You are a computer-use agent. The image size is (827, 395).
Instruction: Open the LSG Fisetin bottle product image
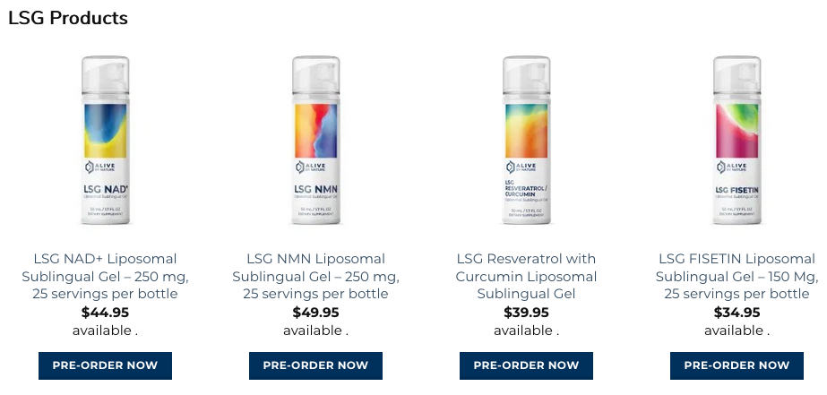point(737,141)
